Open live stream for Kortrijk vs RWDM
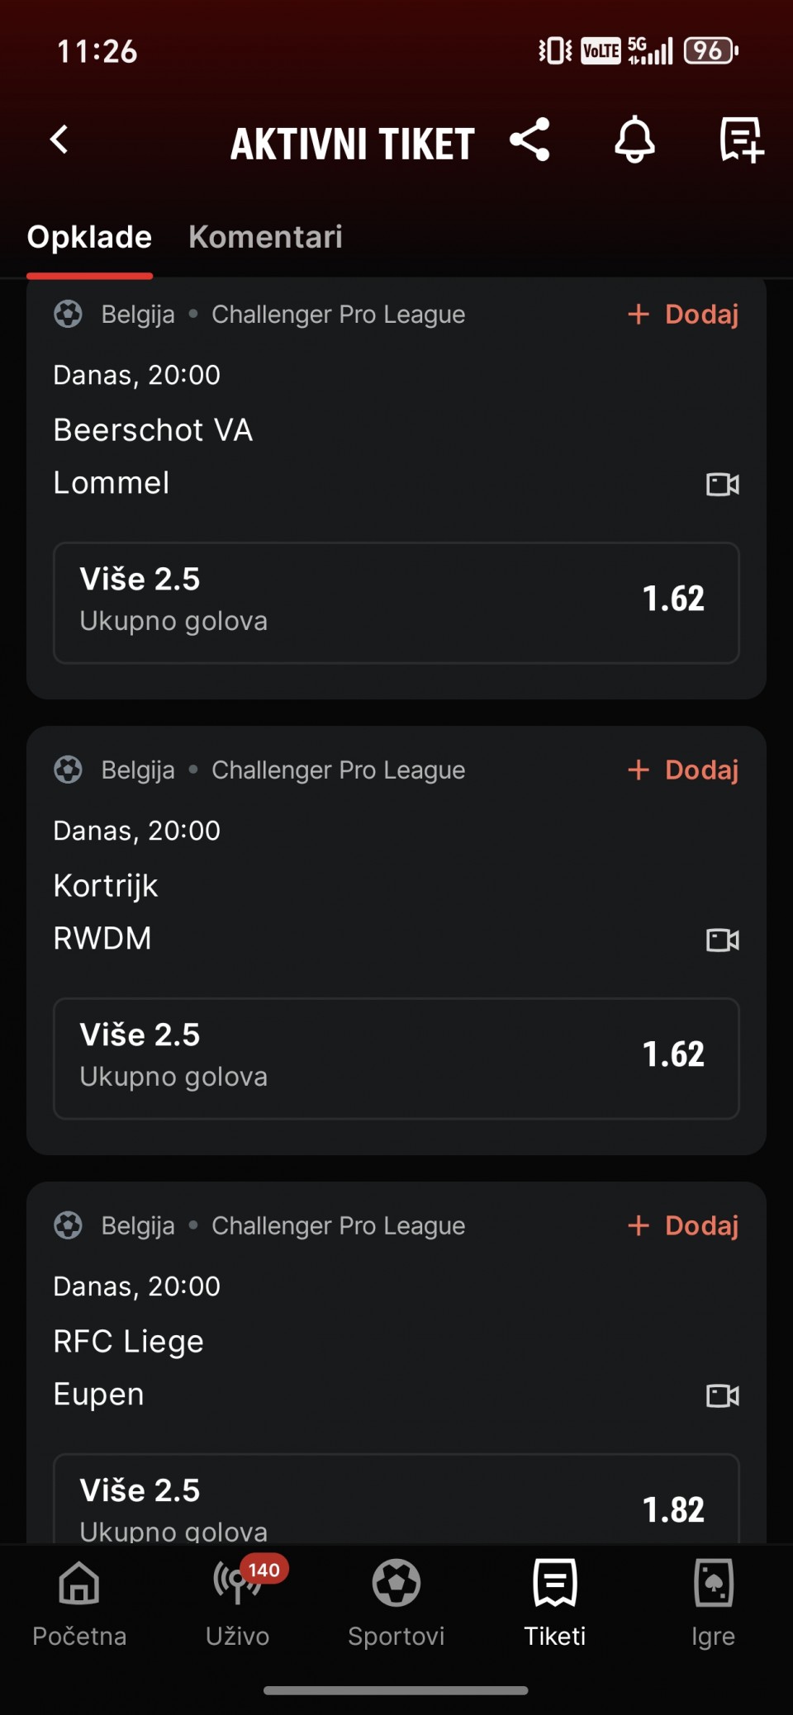The height and width of the screenshot is (1715, 793). (722, 940)
